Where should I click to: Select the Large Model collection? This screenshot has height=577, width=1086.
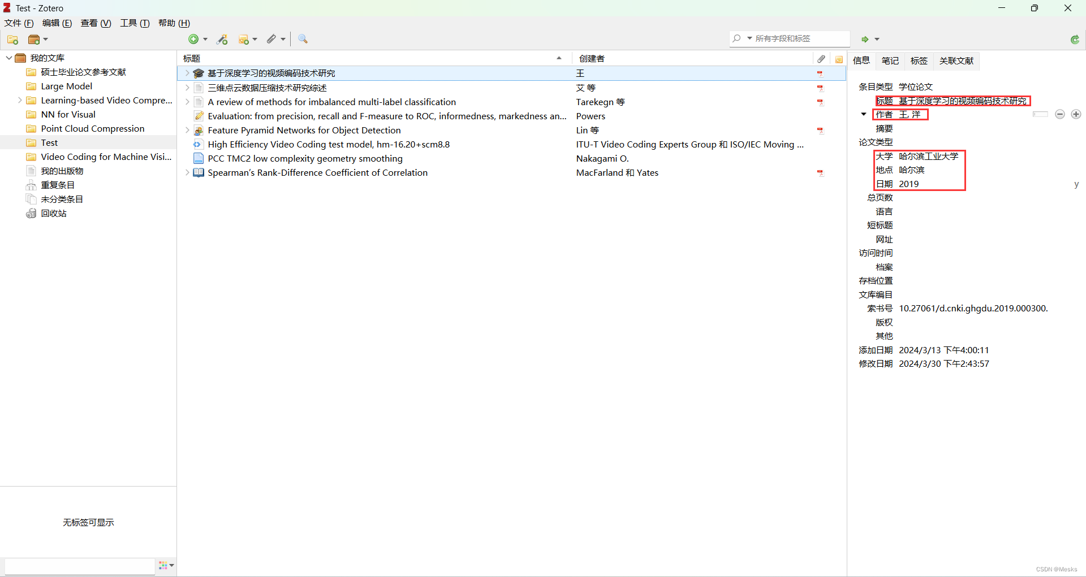click(x=66, y=86)
